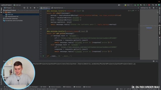Image resolution: width=161 pixels, height=90 pixels.
Task: Hide the Run panel with minus icon
Action: coord(156,61)
